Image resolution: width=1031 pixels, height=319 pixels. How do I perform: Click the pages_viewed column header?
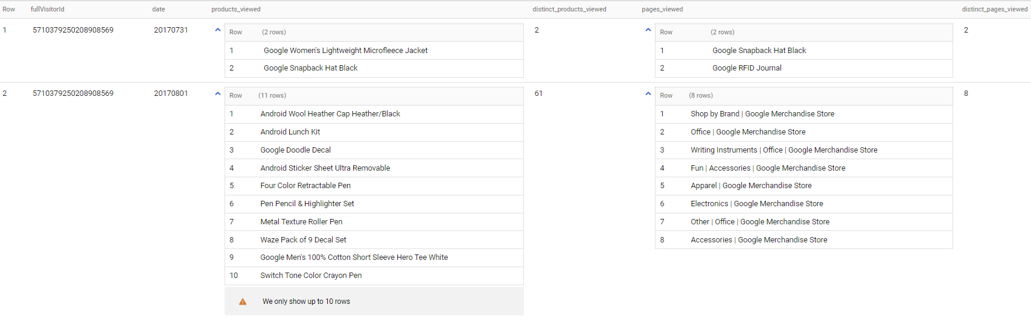tap(662, 9)
